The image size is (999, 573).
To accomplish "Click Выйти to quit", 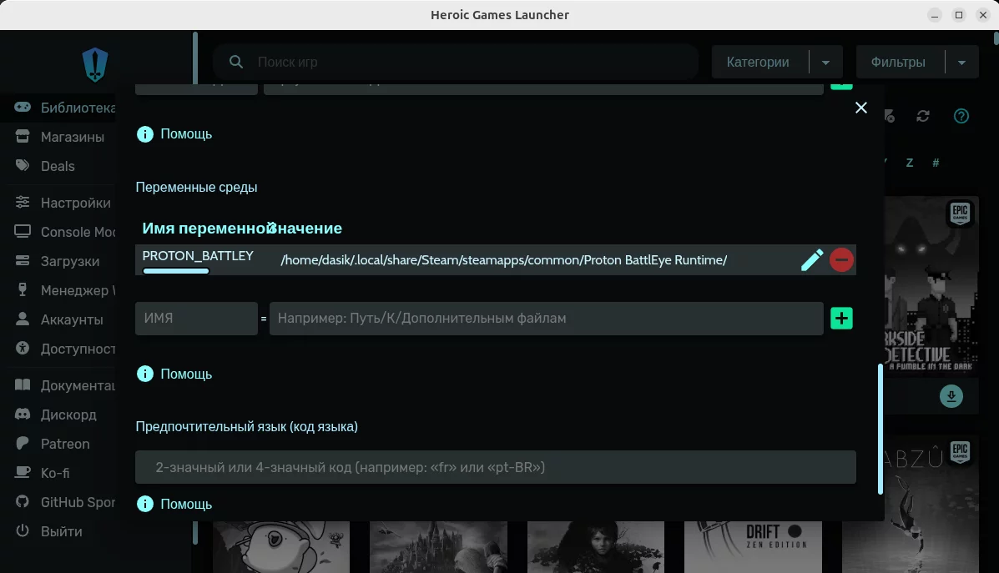I will point(48,532).
